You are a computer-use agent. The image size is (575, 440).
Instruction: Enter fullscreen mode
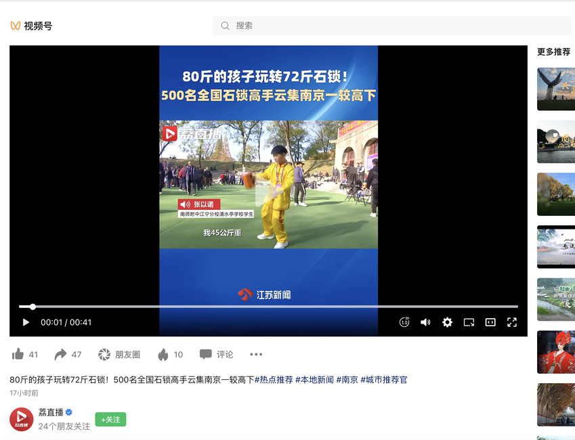[512, 322]
